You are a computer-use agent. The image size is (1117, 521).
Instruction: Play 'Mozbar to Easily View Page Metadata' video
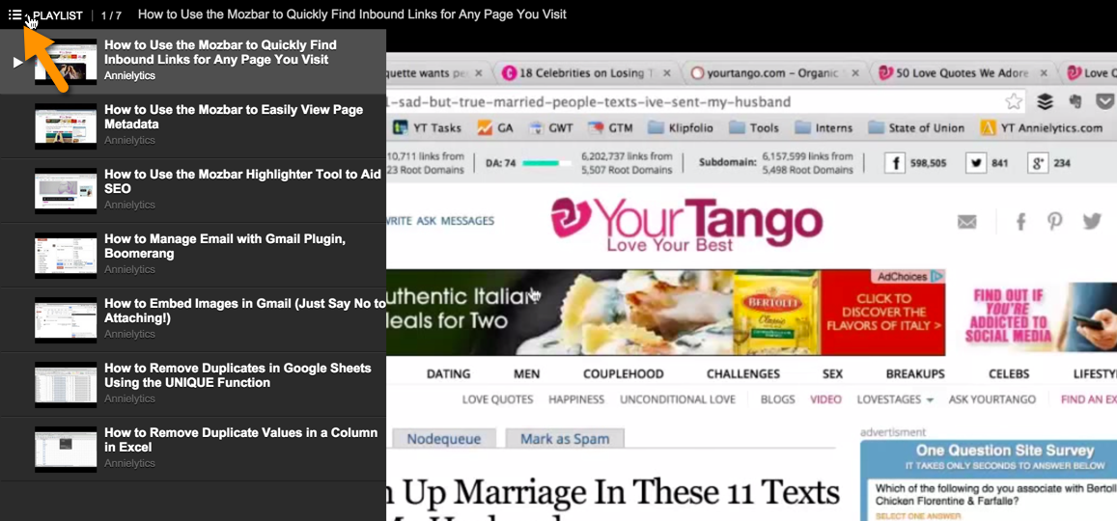tap(192, 125)
